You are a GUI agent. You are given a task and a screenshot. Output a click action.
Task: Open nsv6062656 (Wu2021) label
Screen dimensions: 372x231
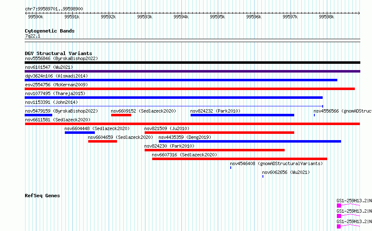click(x=286, y=172)
